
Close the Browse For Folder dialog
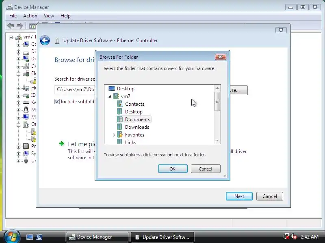pos(220,57)
